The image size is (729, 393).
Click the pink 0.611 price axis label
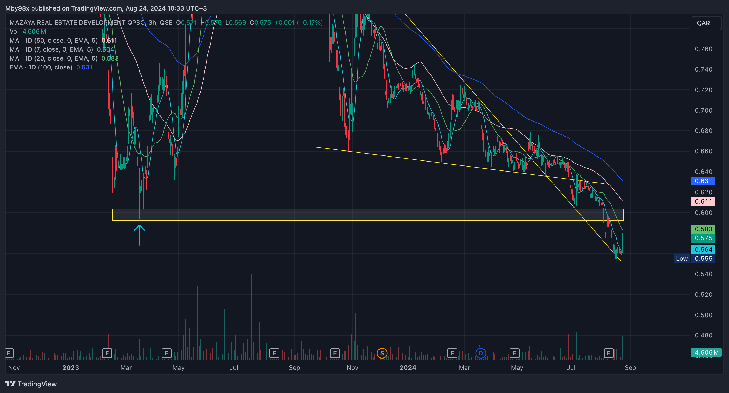coord(703,201)
